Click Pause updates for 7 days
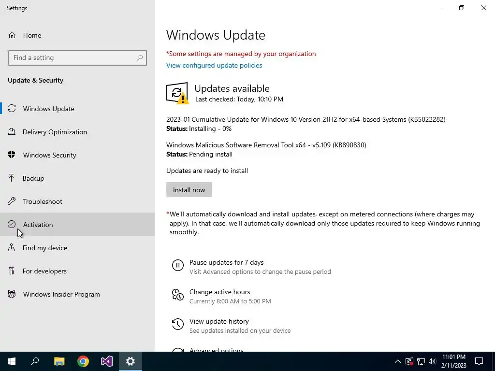The width and height of the screenshot is (495, 371). 226,262
